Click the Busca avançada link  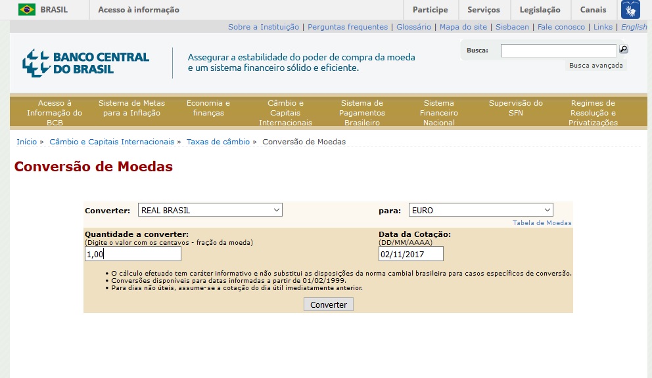pyautogui.click(x=595, y=66)
